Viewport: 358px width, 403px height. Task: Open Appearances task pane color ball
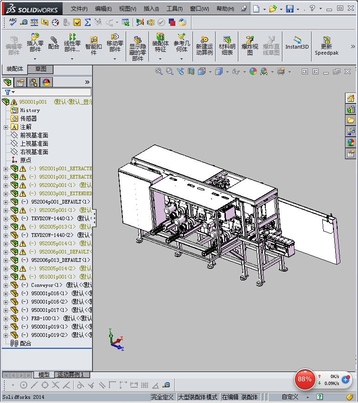(x=351, y=143)
